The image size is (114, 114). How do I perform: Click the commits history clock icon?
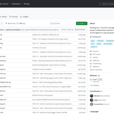76,30
